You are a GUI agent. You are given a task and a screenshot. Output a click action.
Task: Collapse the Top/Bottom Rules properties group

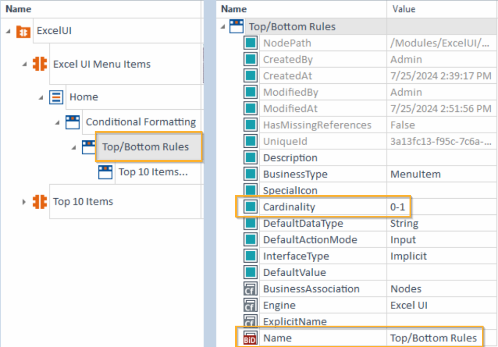pos(223,27)
